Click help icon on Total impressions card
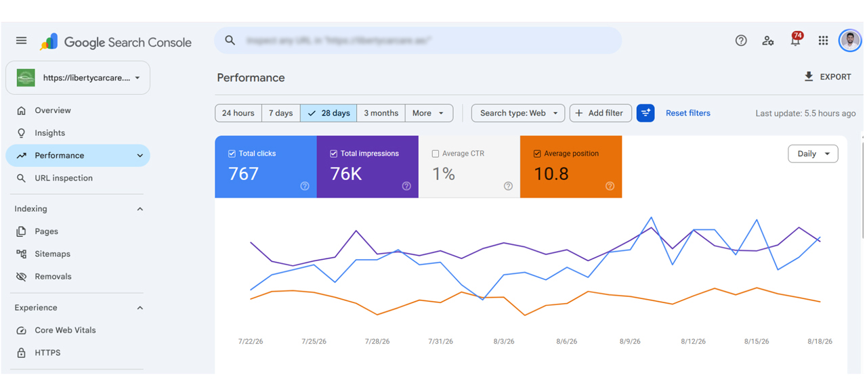 coord(406,186)
